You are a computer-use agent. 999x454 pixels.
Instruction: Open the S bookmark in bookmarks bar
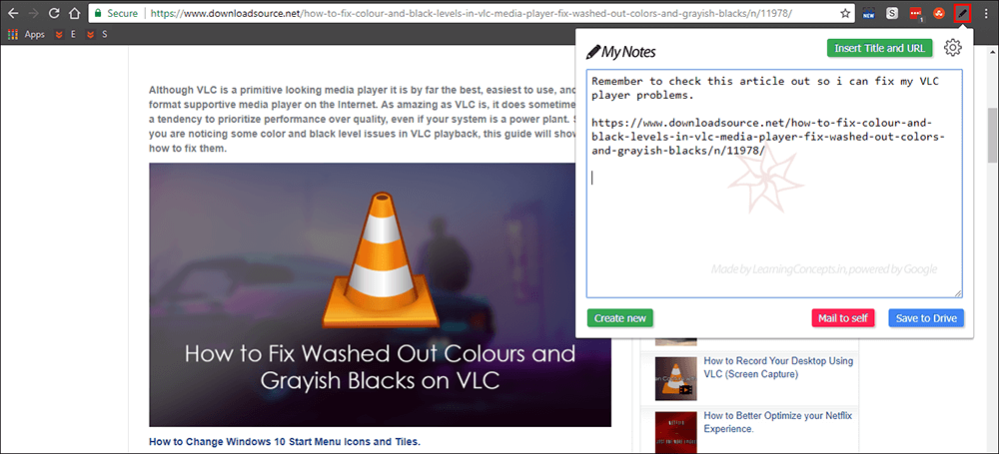[x=97, y=34]
